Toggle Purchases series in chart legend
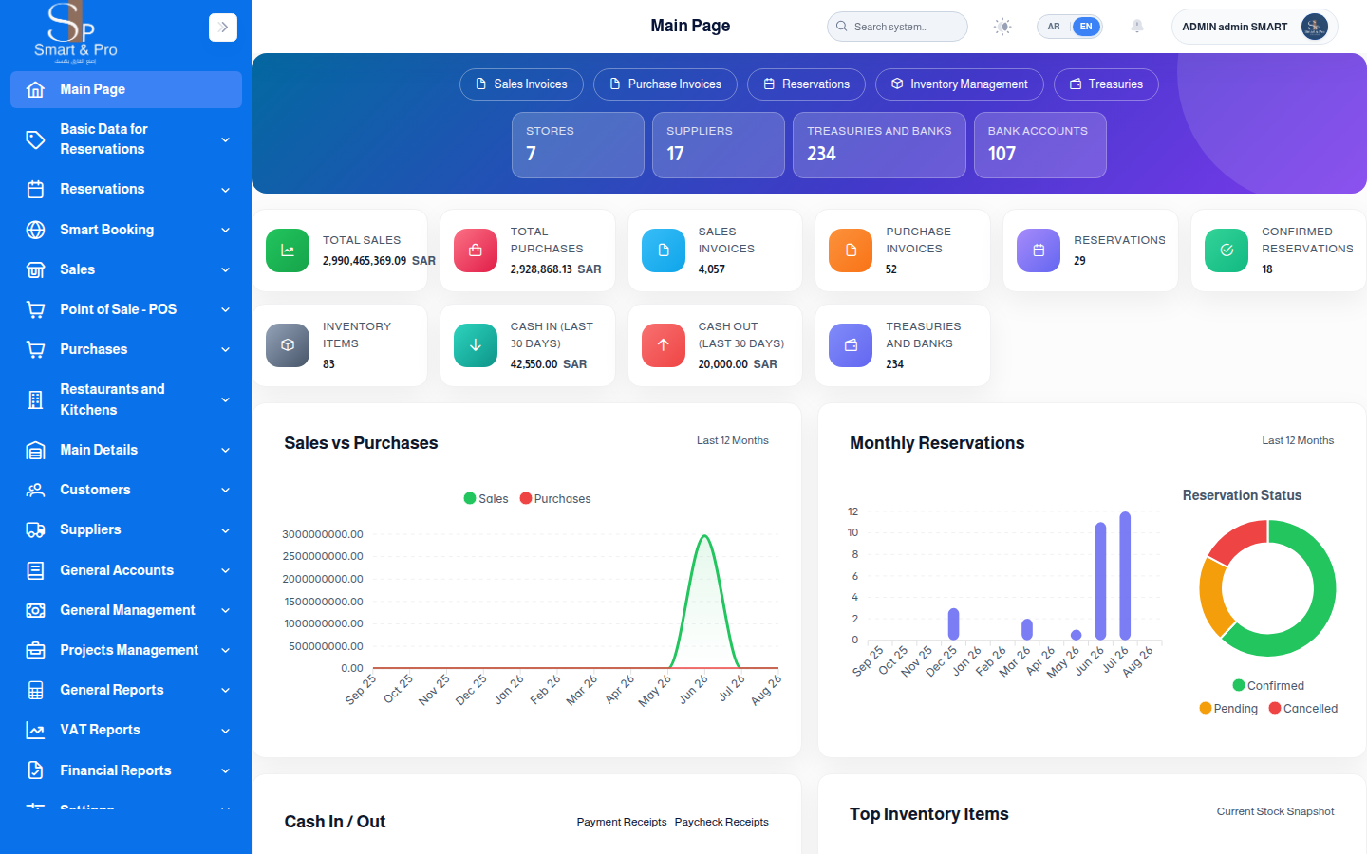This screenshot has width=1367, height=854. point(555,498)
